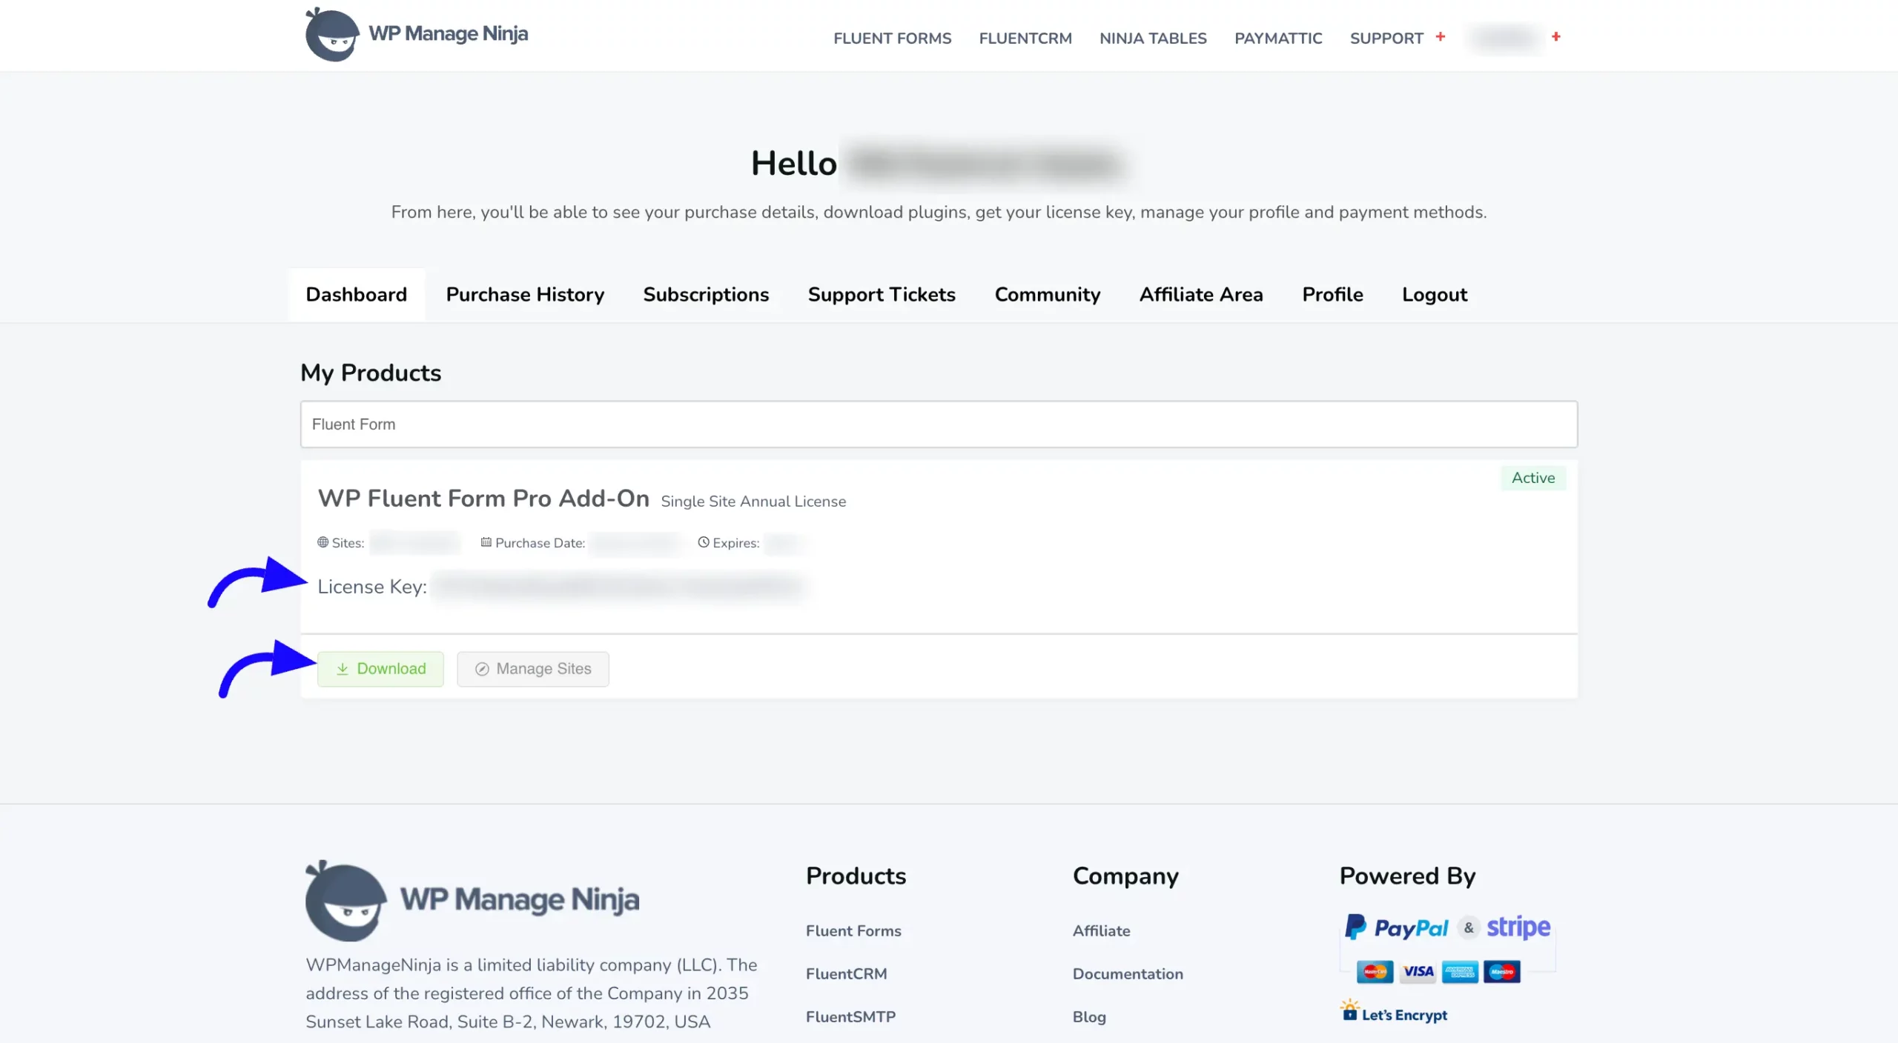The image size is (1898, 1043).
Task: Click the PayPal logo in the footer
Action: [x=1396, y=927]
